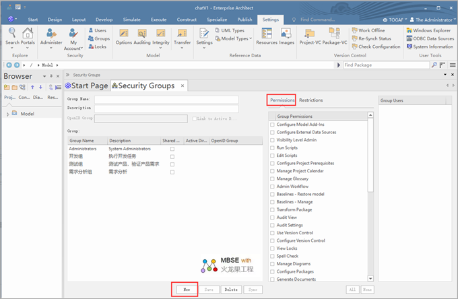Switch to the Publish ribbon tab
Image resolution: width=458 pixels, height=299 pixels.
coord(244,20)
